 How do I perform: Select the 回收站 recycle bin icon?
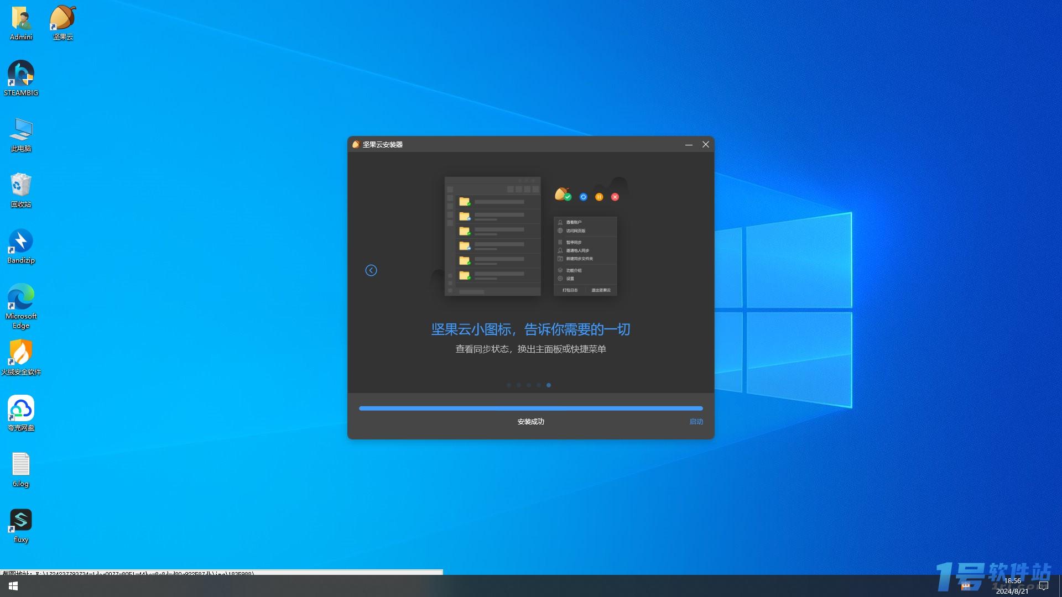[21, 190]
